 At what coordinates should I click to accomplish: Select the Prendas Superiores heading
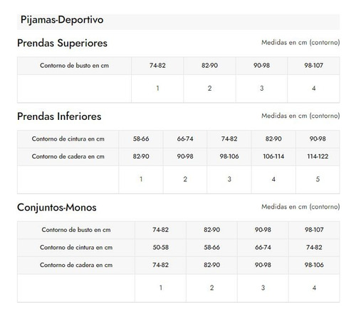click(62, 43)
